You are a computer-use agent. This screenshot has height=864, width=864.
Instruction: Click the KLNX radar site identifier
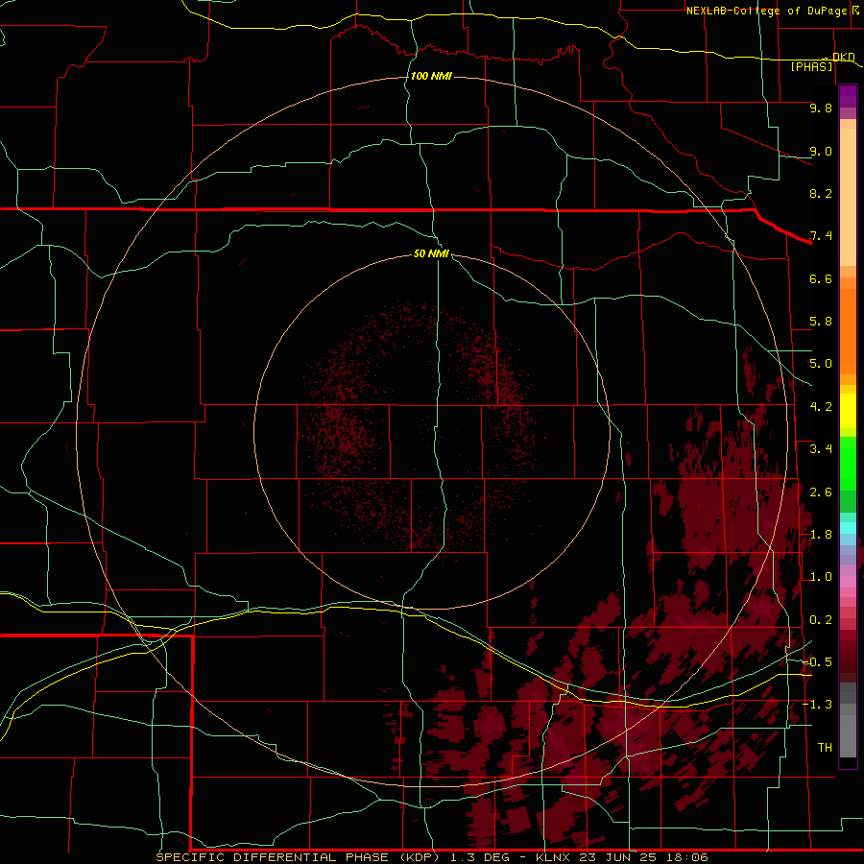tap(554, 857)
